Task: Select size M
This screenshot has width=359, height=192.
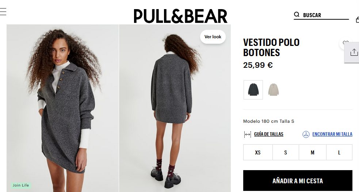Action: pyautogui.click(x=312, y=152)
